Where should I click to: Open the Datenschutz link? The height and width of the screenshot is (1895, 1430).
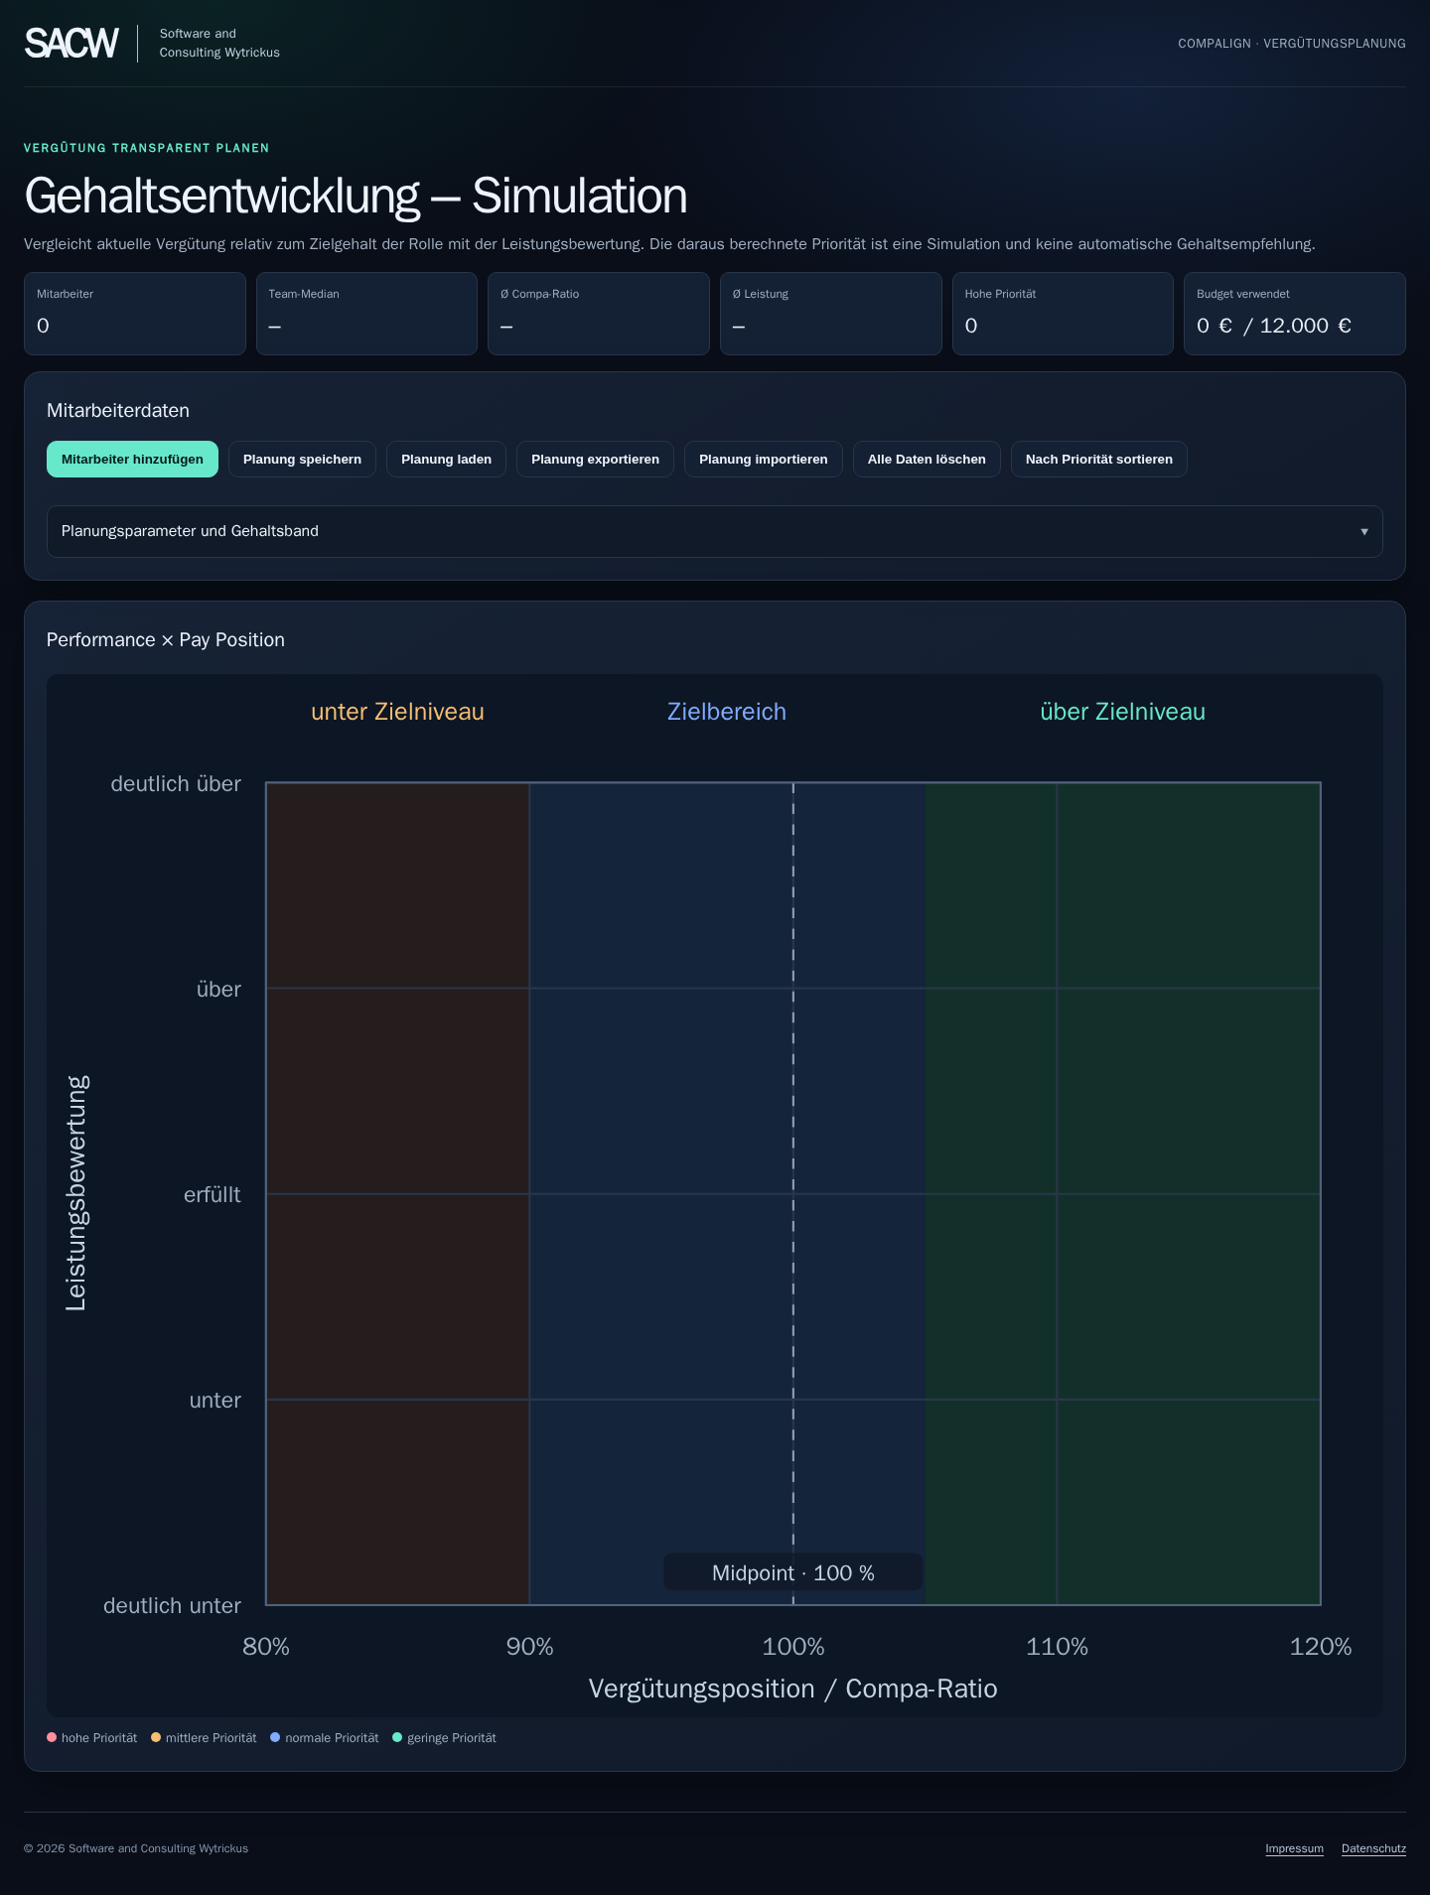(1373, 1848)
